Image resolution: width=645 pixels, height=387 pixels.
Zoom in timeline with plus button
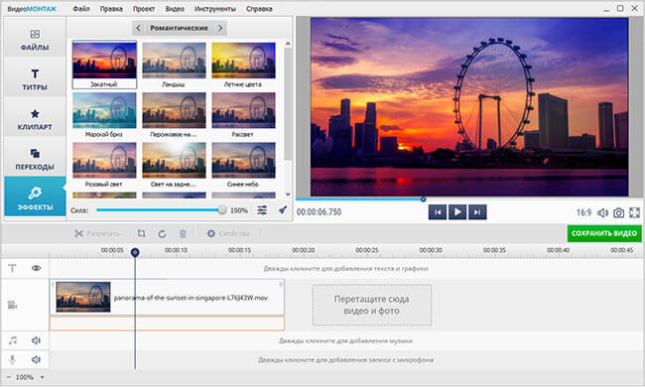pos(42,377)
